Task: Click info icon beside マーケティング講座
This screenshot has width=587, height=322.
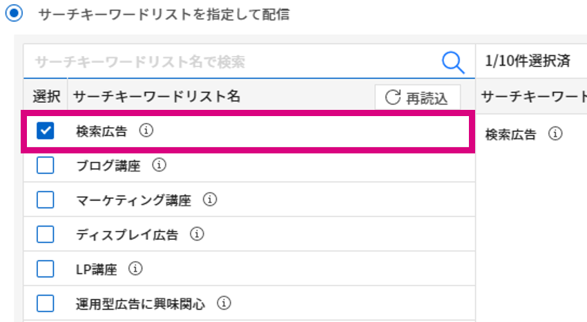Action: coord(210,199)
